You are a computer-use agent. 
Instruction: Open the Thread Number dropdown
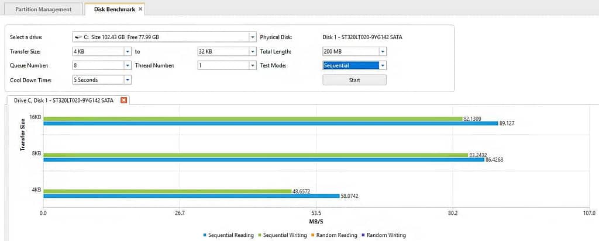pyautogui.click(x=252, y=65)
